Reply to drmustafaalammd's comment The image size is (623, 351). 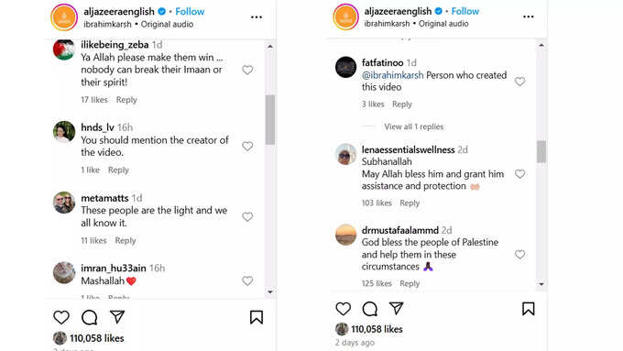click(x=410, y=283)
